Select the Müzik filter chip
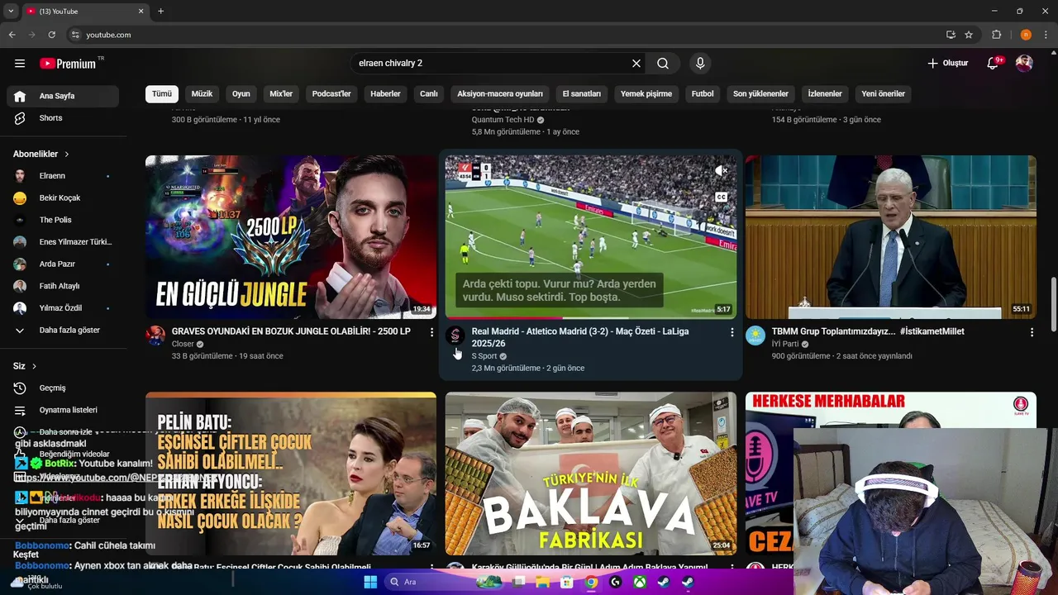Image resolution: width=1058 pixels, height=595 pixels. (203, 94)
